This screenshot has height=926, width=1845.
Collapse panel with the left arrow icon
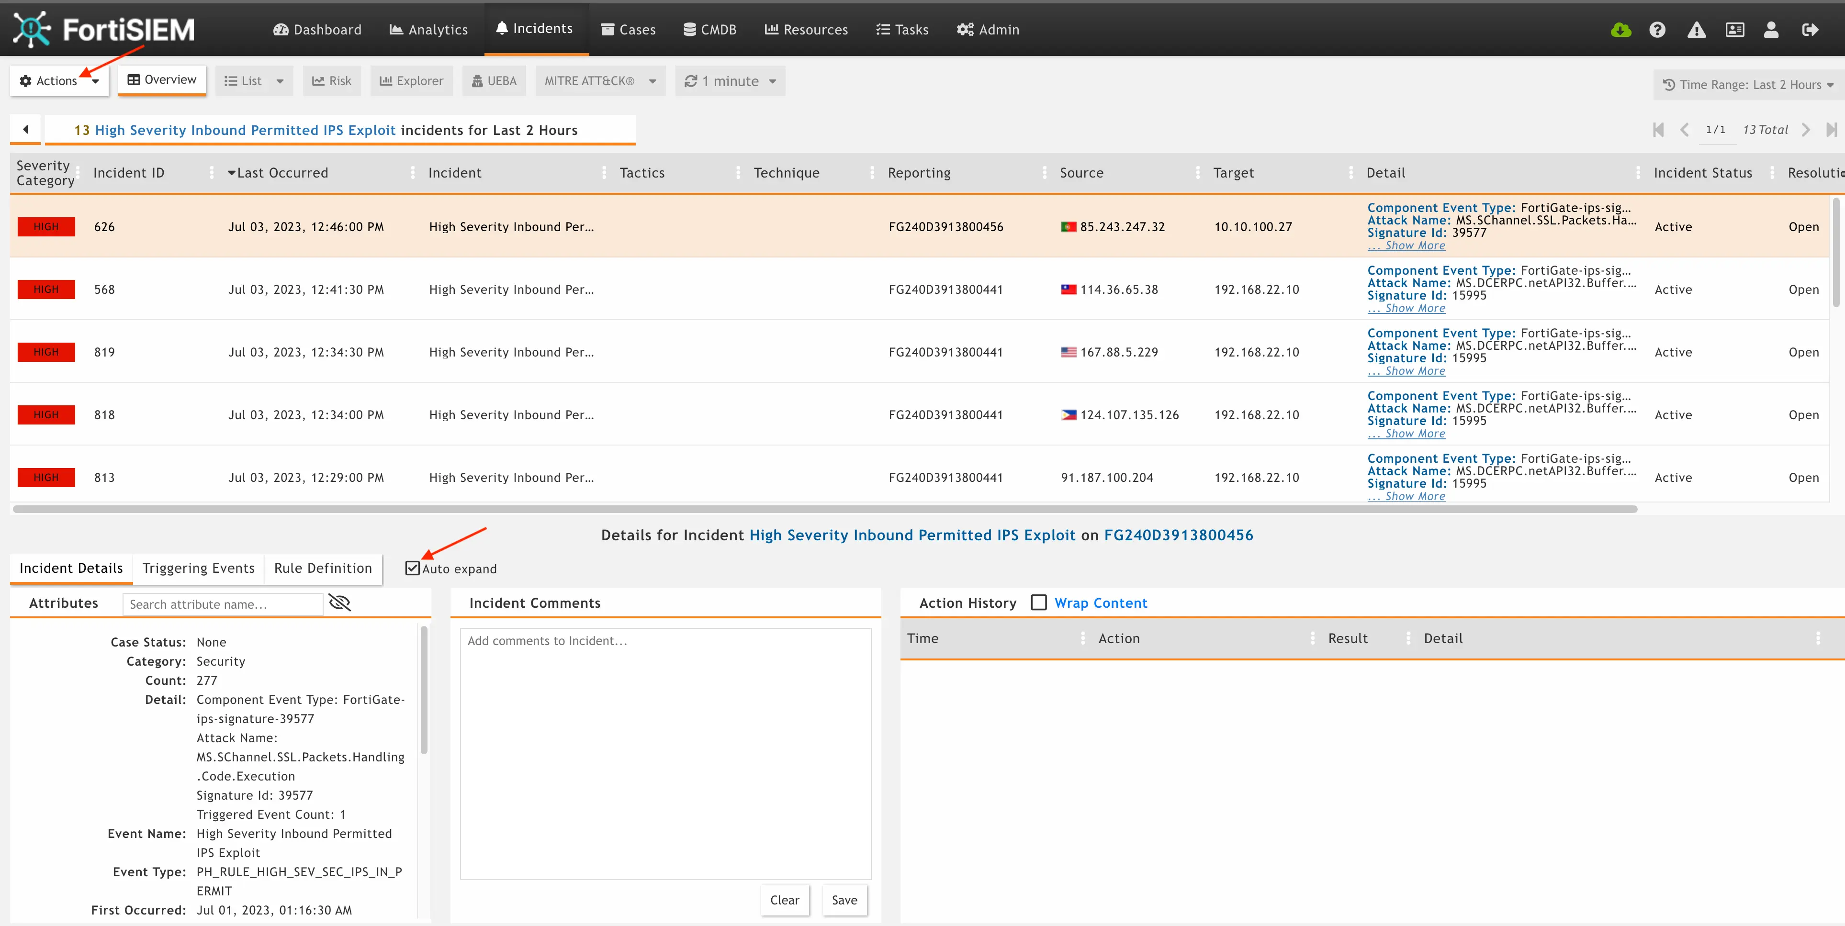tap(26, 130)
